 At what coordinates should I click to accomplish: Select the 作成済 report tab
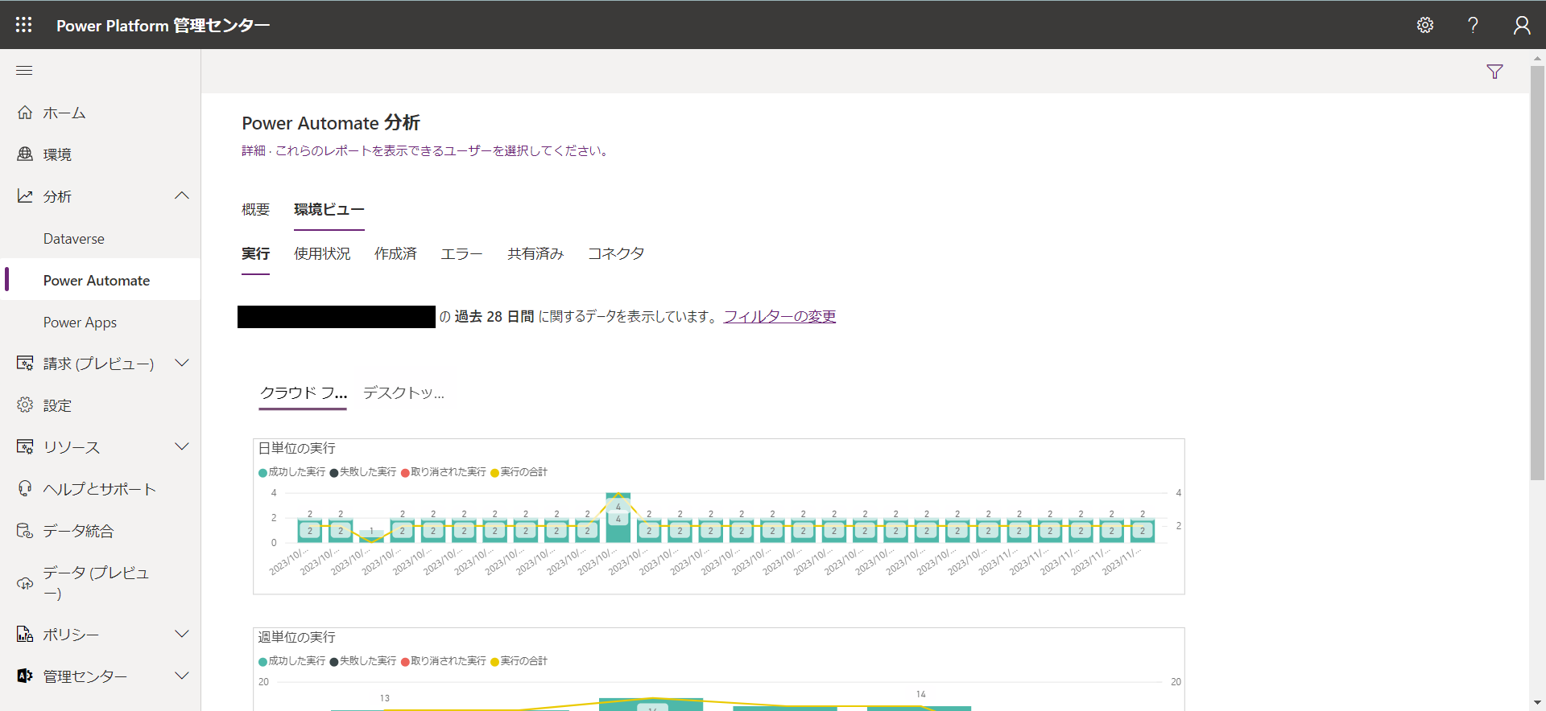point(395,253)
